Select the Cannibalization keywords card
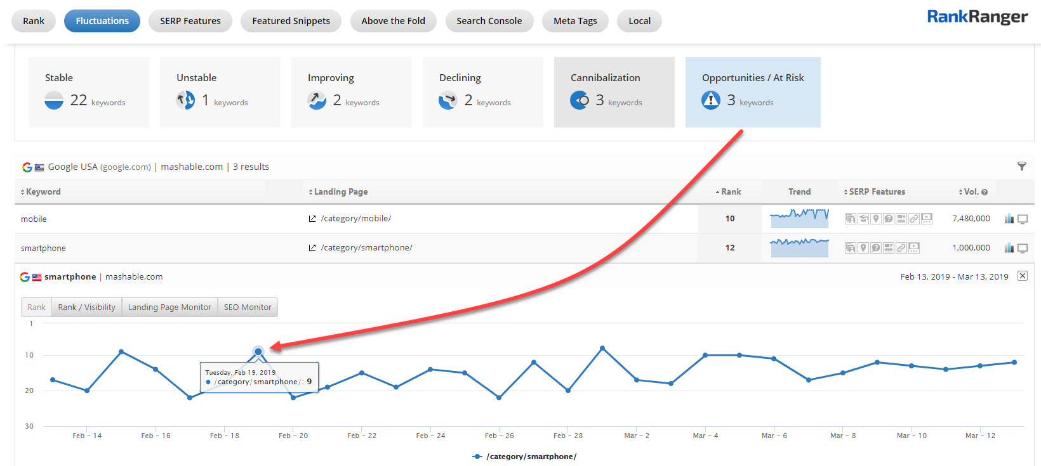The height and width of the screenshot is (466, 1041). coord(614,93)
